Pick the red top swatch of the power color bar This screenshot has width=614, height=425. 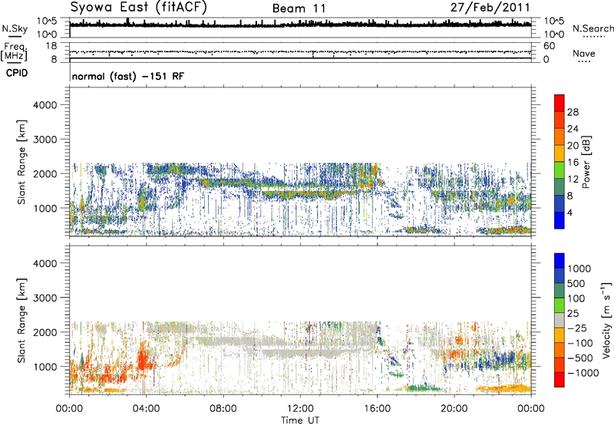click(560, 104)
